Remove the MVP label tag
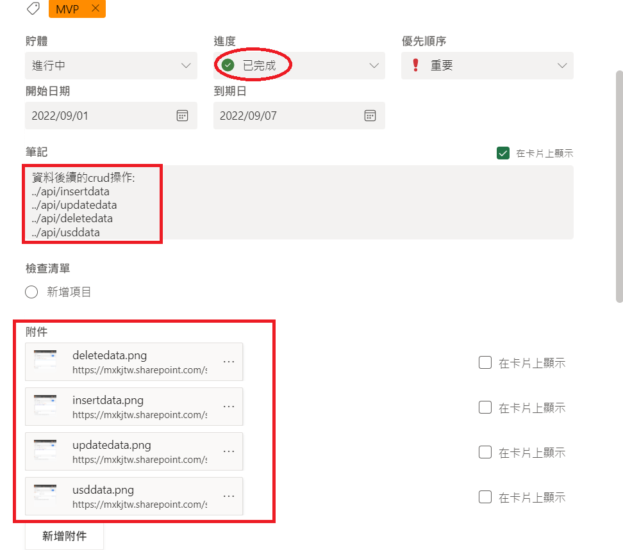Image resolution: width=623 pixels, height=550 pixels. click(96, 8)
